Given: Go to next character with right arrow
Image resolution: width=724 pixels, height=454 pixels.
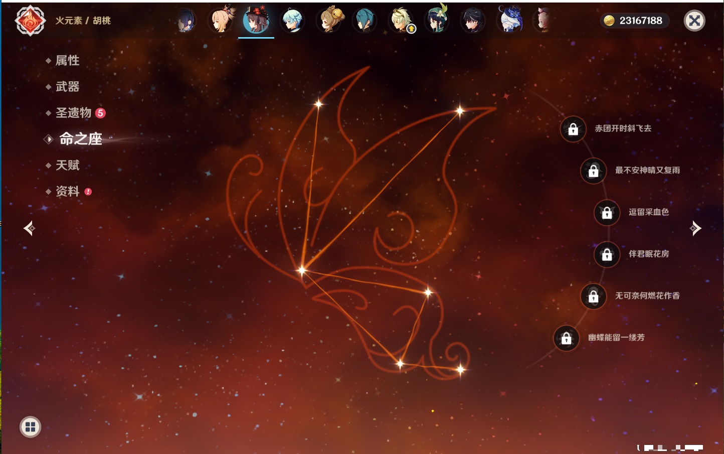Looking at the screenshot, I should 695,228.
